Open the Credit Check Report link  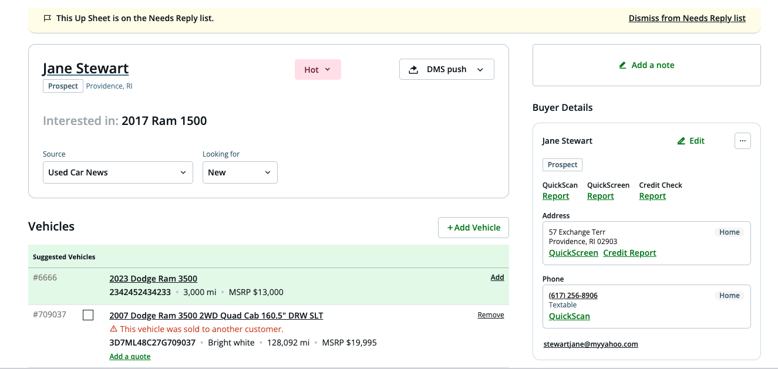pos(652,196)
